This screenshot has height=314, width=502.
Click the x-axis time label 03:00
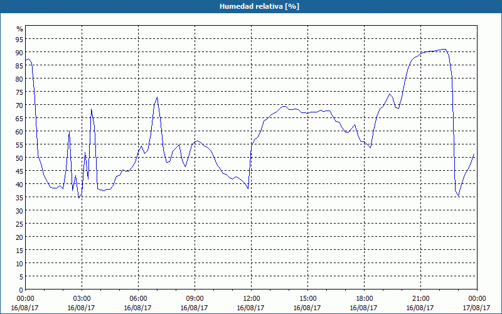click(x=82, y=299)
